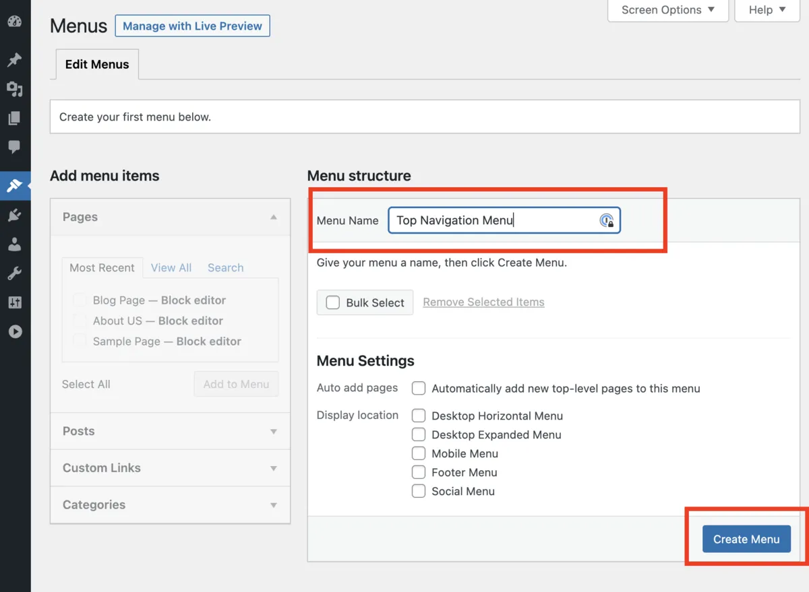Toggle the Bulk Select checkbox
809x592 pixels.
click(x=333, y=302)
